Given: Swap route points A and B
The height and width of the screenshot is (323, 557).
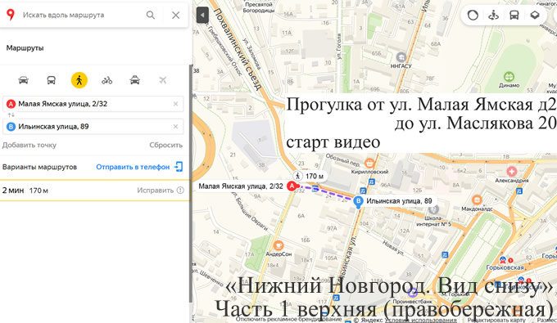Looking at the screenshot, I should tap(11, 114).
